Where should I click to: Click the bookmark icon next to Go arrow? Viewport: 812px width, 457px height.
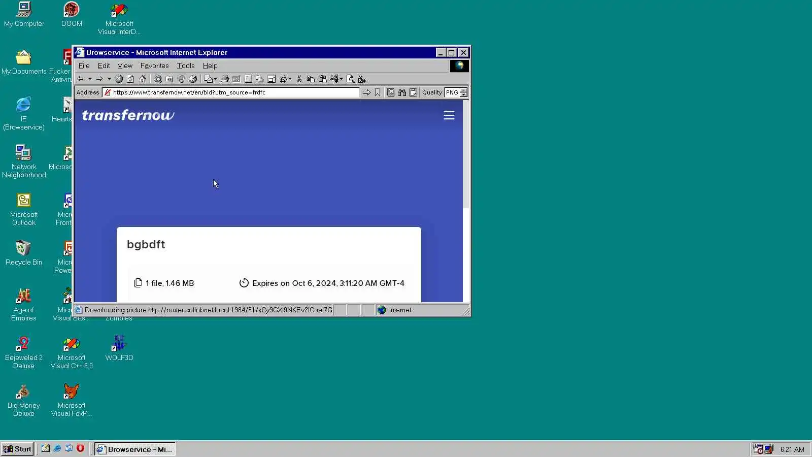[x=378, y=92]
